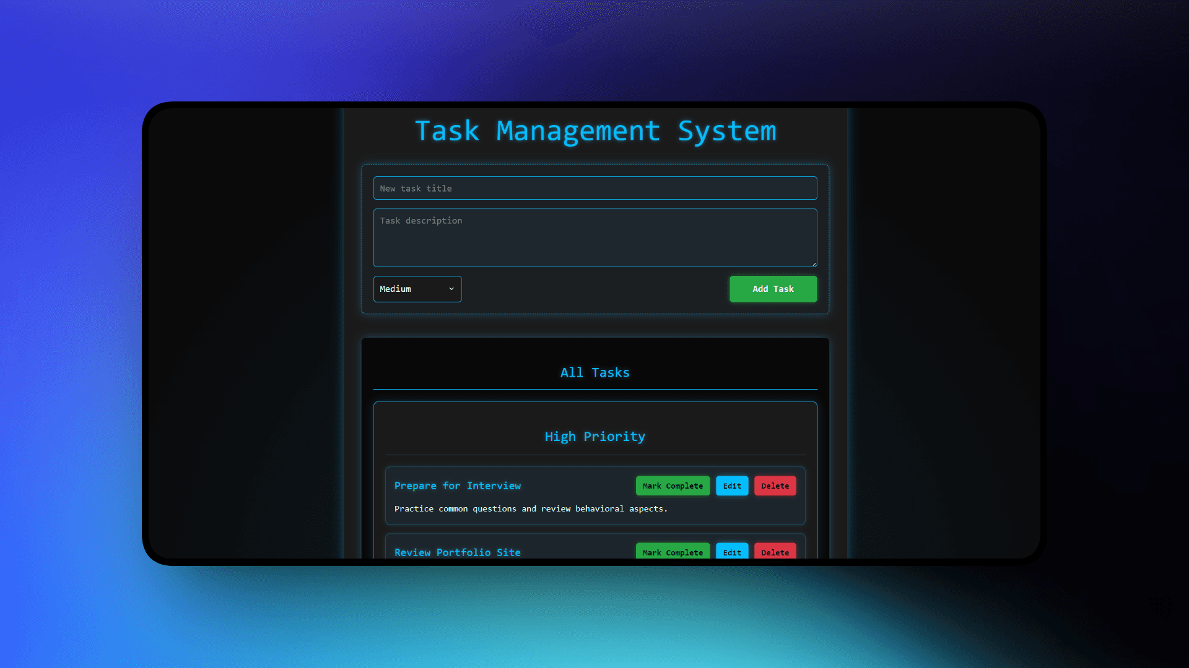Click the 'New task title' input field
Image resolution: width=1189 pixels, height=668 pixels.
tap(594, 188)
